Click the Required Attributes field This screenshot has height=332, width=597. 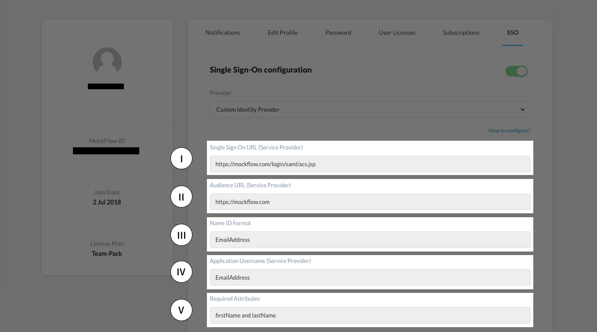click(370, 315)
